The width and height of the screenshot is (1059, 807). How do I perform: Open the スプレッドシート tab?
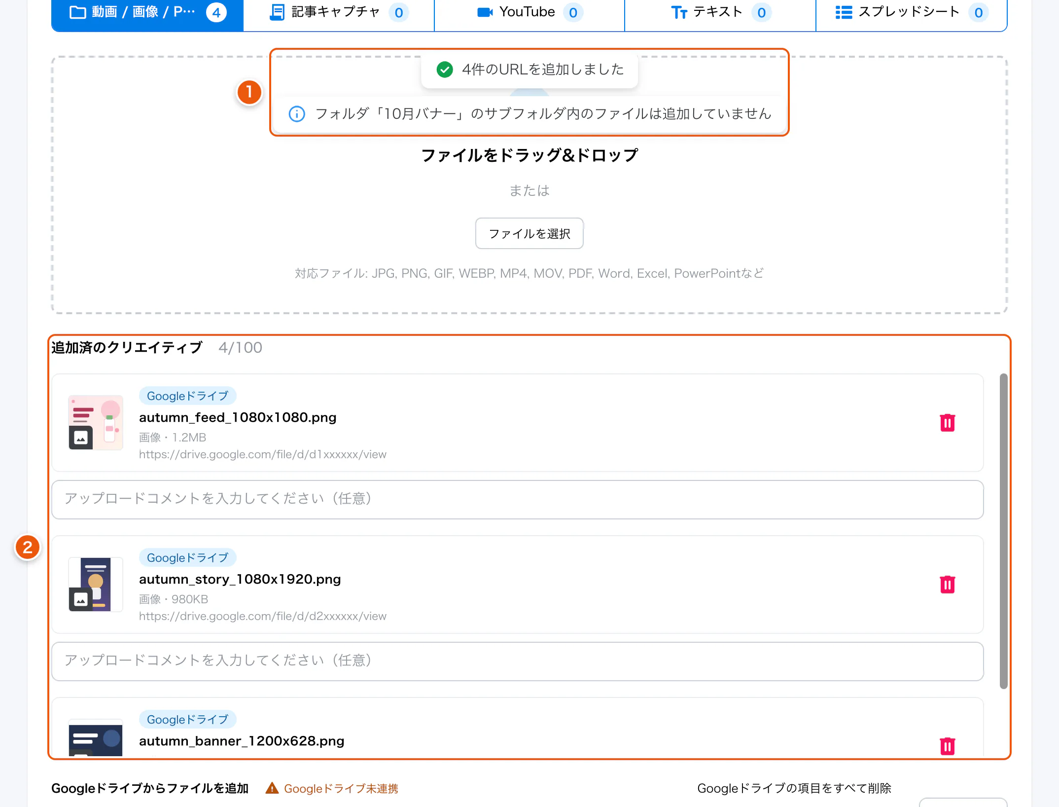(x=912, y=15)
